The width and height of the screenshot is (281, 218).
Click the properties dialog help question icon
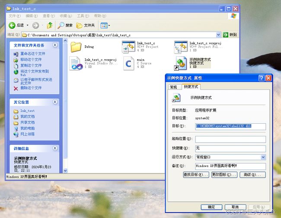coord(262,78)
